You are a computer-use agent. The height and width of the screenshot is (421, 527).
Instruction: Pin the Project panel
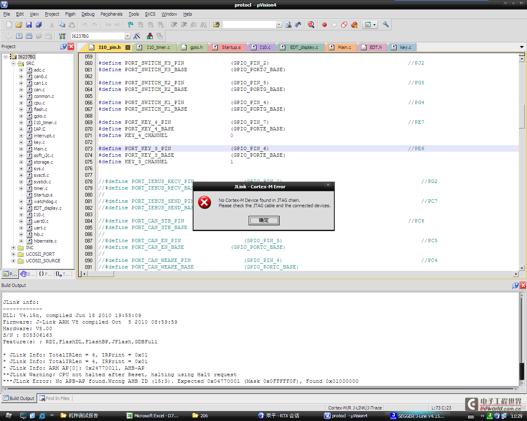pos(63,46)
